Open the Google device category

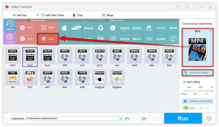100,28
